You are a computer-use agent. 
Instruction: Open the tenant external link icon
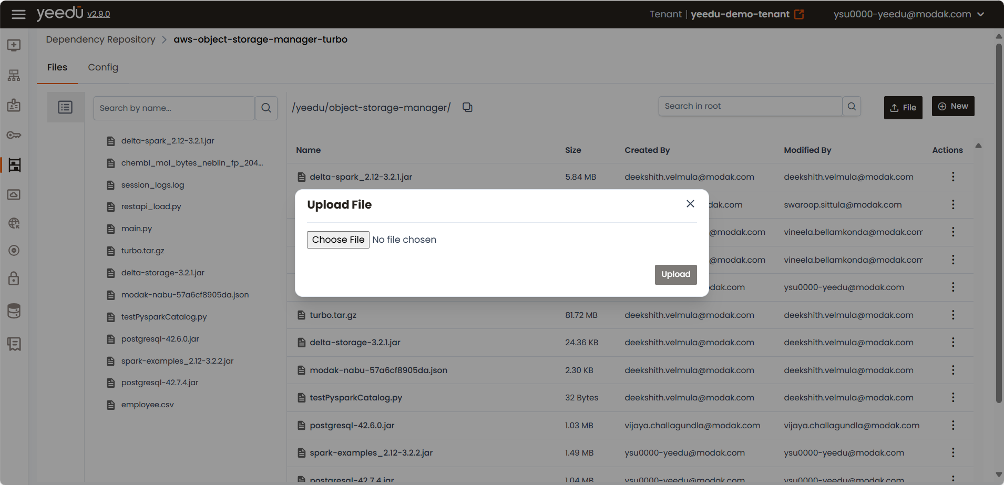click(x=799, y=14)
